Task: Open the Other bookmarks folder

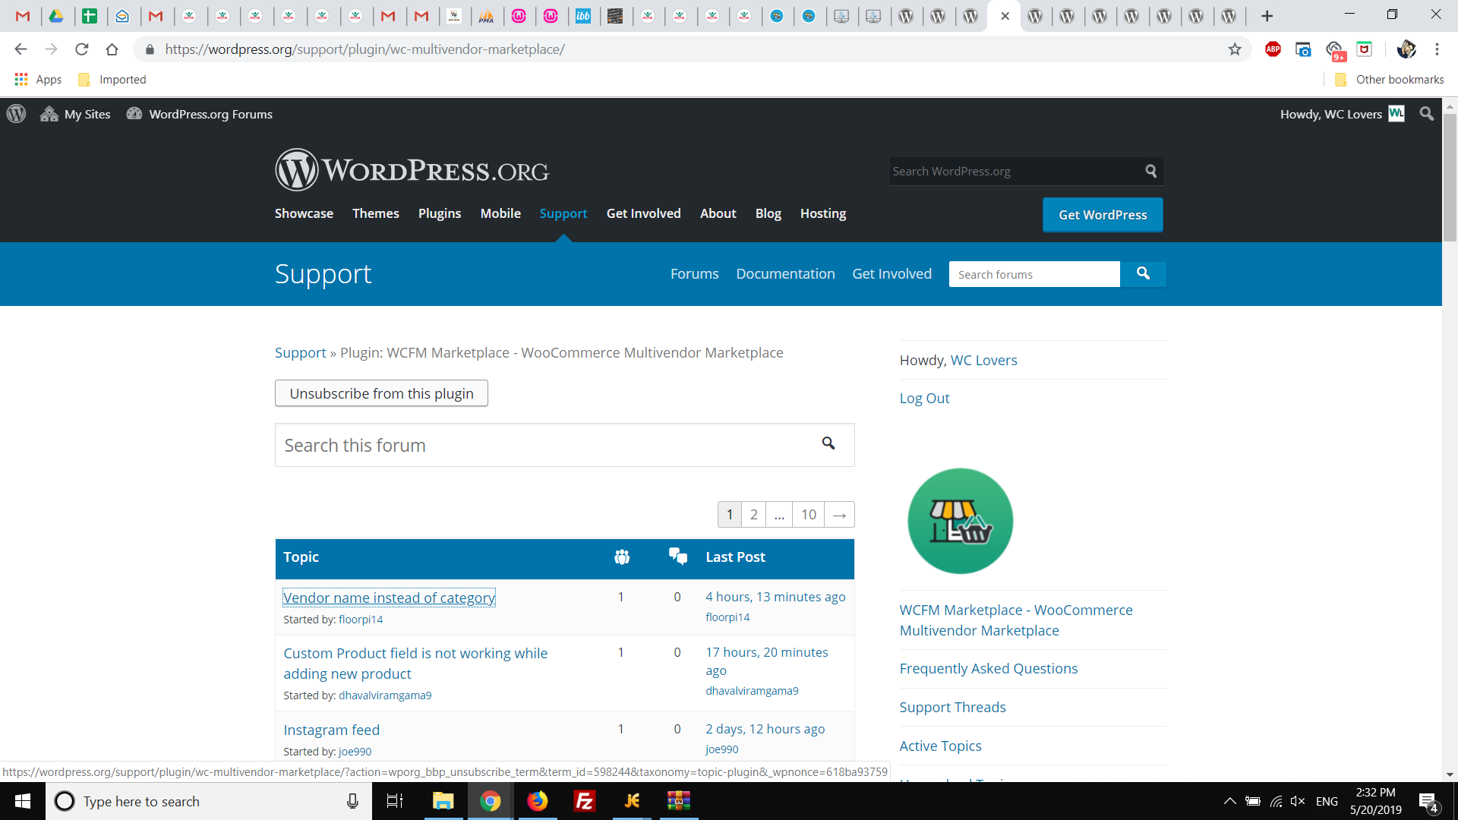Action: click(1390, 80)
